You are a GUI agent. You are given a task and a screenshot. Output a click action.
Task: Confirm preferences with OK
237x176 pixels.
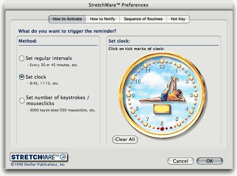pos(210,161)
